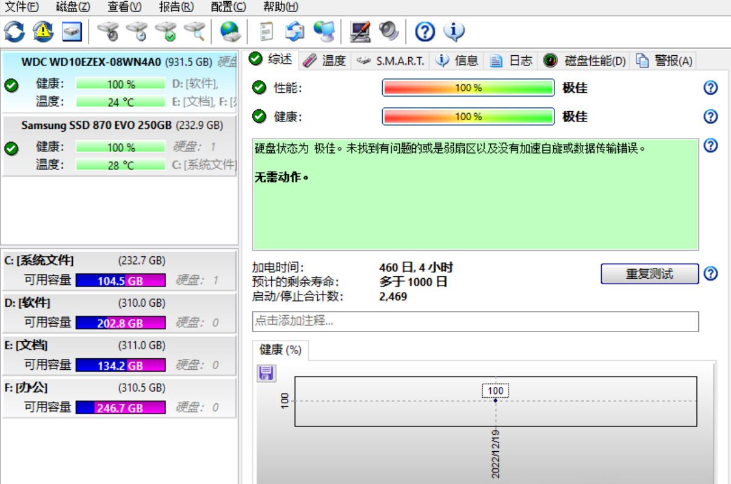Image resolution: width=731 pixels, height=484 pixels.
Task: Click the 健康 100% gradient bar
Action: coord(468,117)
